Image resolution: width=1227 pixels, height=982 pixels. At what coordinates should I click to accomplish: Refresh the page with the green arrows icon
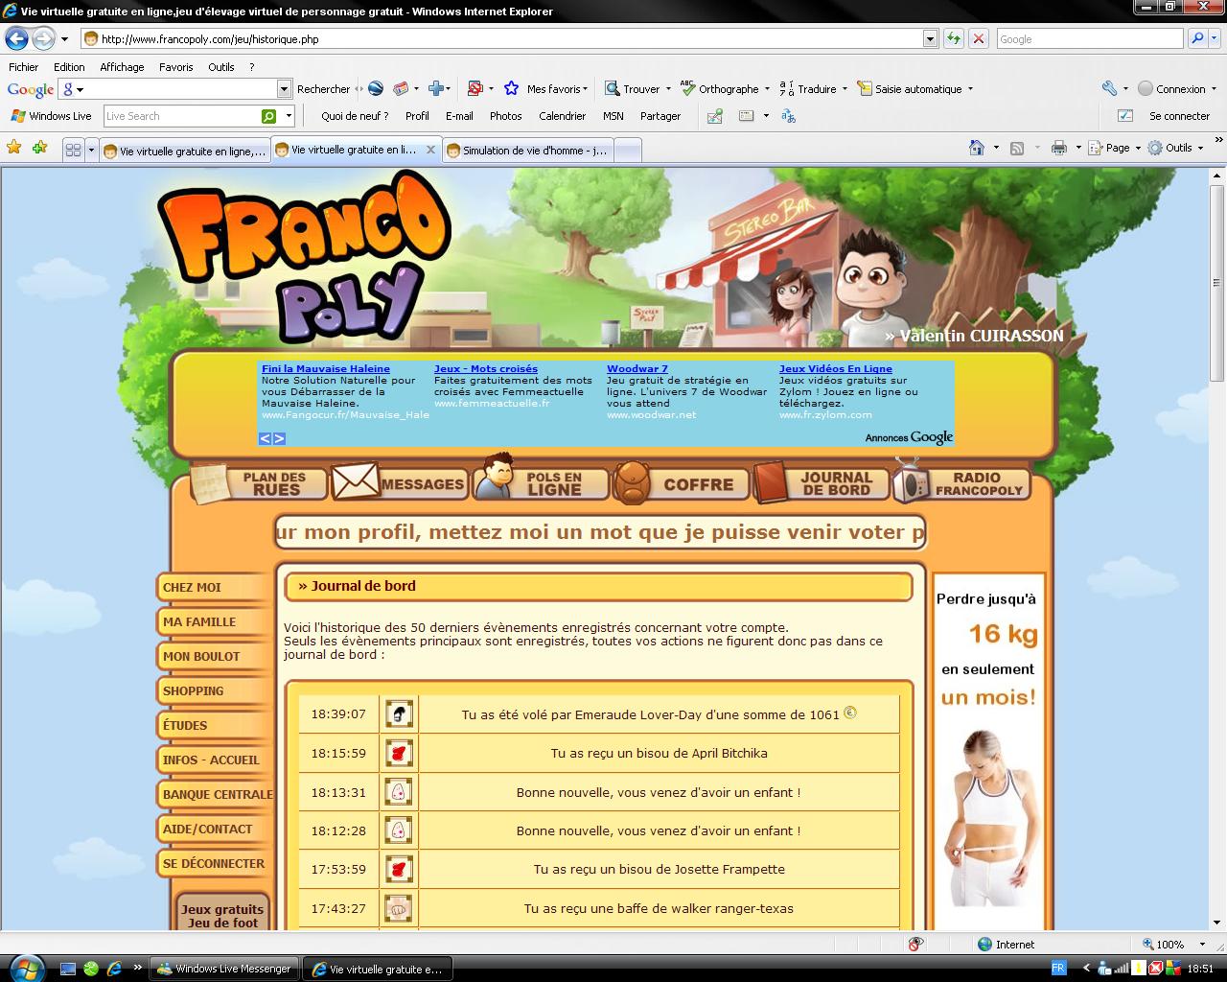(953, 38)
